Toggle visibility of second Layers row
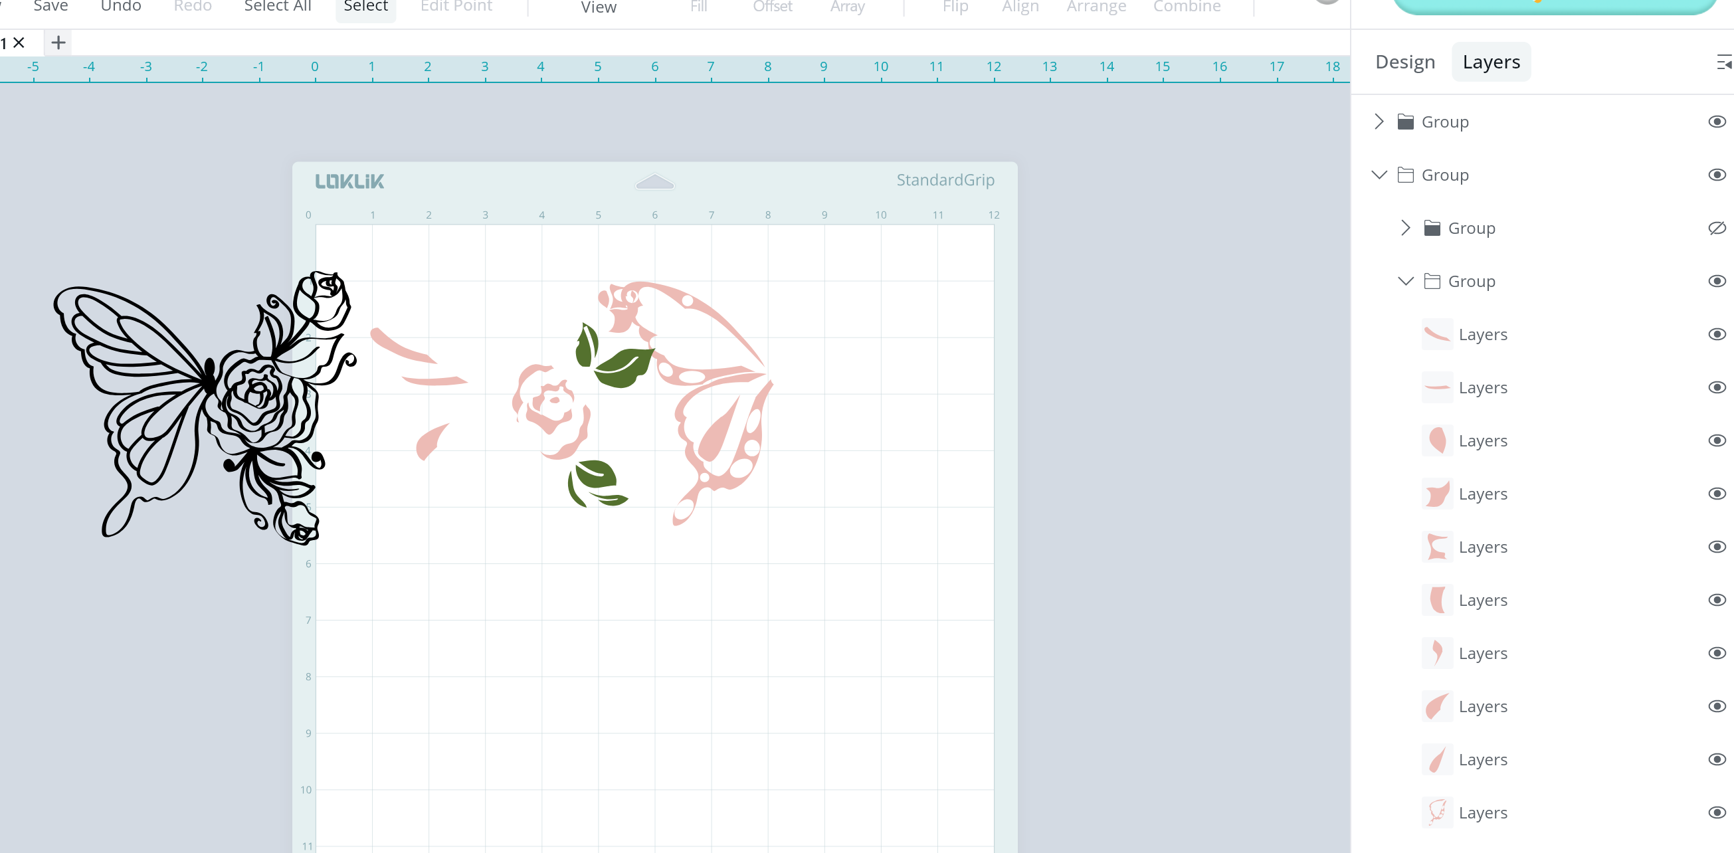This screenshot has height=853, width=1734. tap(1717, 388)
